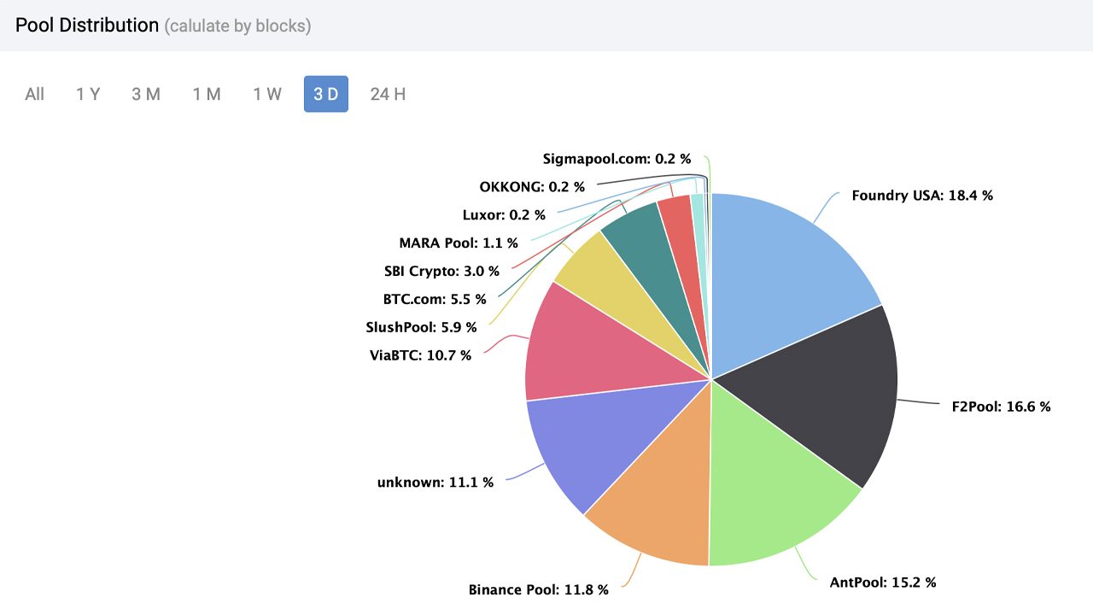Click the active 3 D button
The image size is (1093, 615).
326,94
